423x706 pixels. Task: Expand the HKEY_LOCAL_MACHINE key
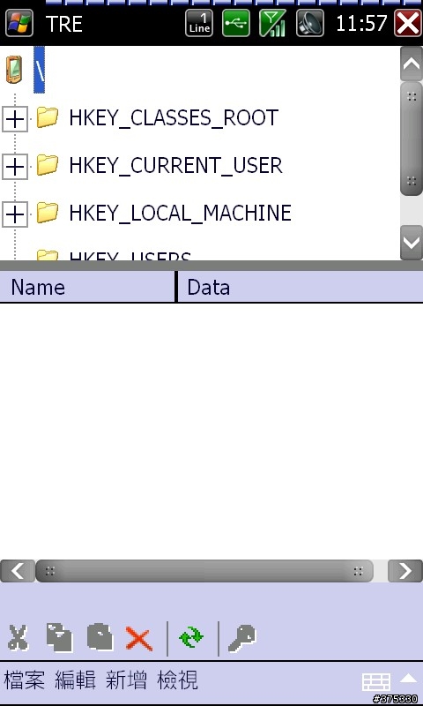coord(15,214)
